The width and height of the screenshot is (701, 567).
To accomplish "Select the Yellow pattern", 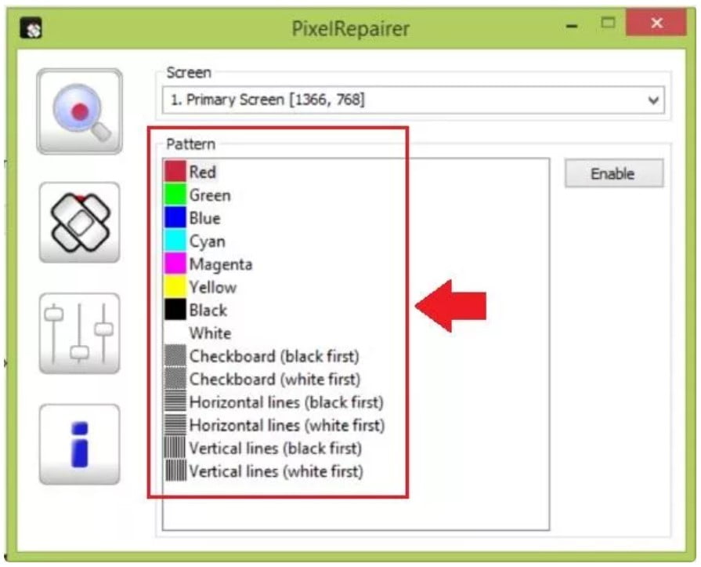I will [x=201, y=287].
